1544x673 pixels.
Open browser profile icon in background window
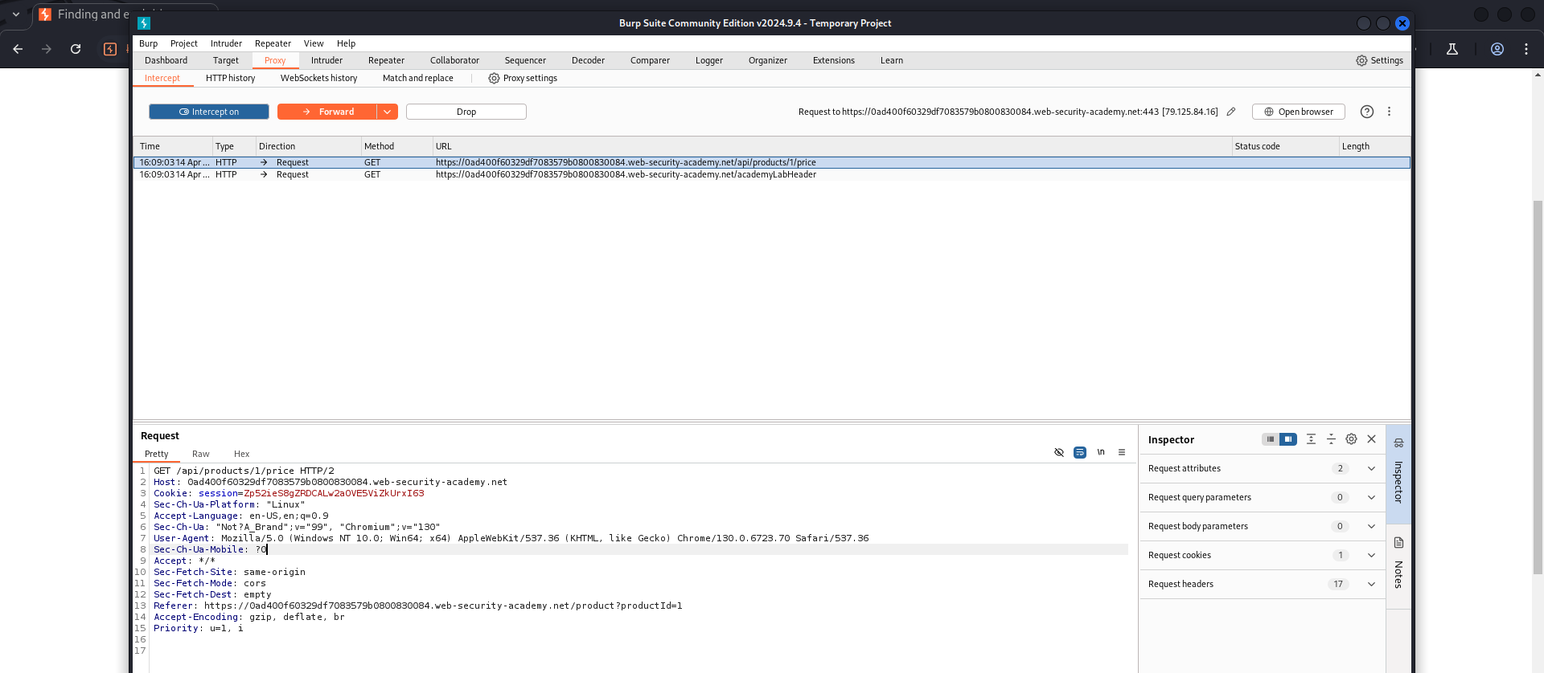[1497, 49]
